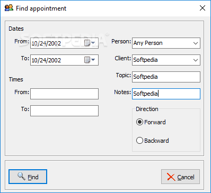Click the Cancel button
211x193 pixels.
(x=180, y=177)
